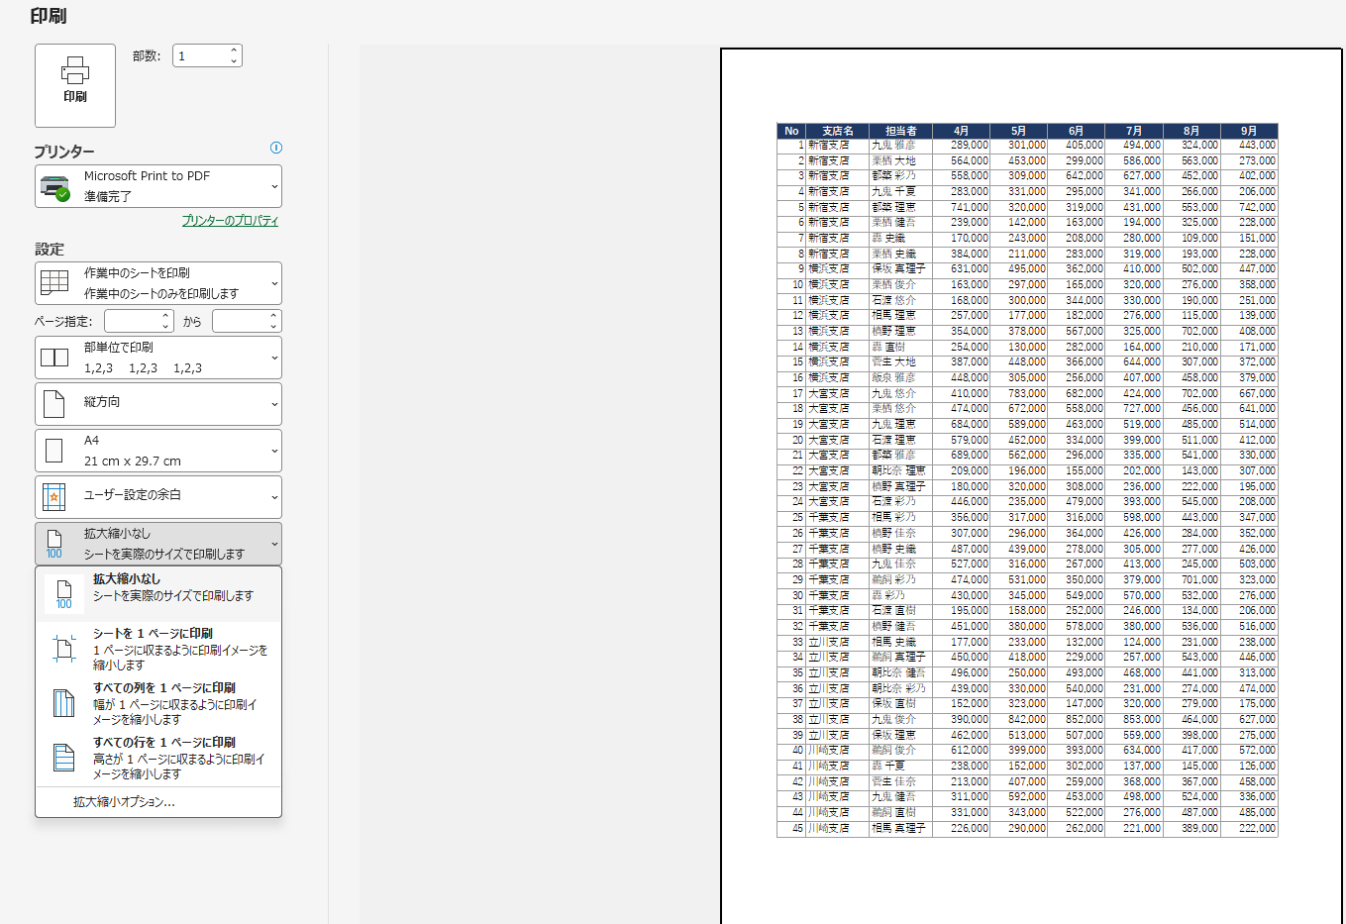Image resolution: width=1346 pixels, height=924 pixels.
Task: Increase the end page number after から
Action: [x=273, y=316]
